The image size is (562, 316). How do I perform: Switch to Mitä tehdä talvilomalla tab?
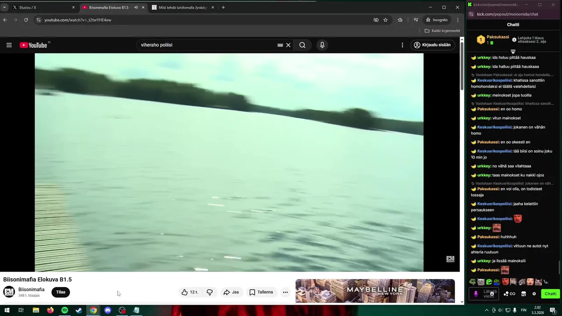point(183,7)
